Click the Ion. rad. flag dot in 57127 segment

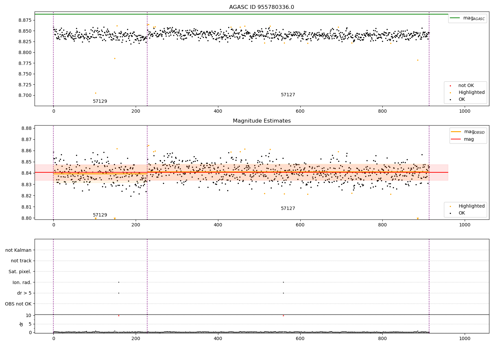point(283,282)
